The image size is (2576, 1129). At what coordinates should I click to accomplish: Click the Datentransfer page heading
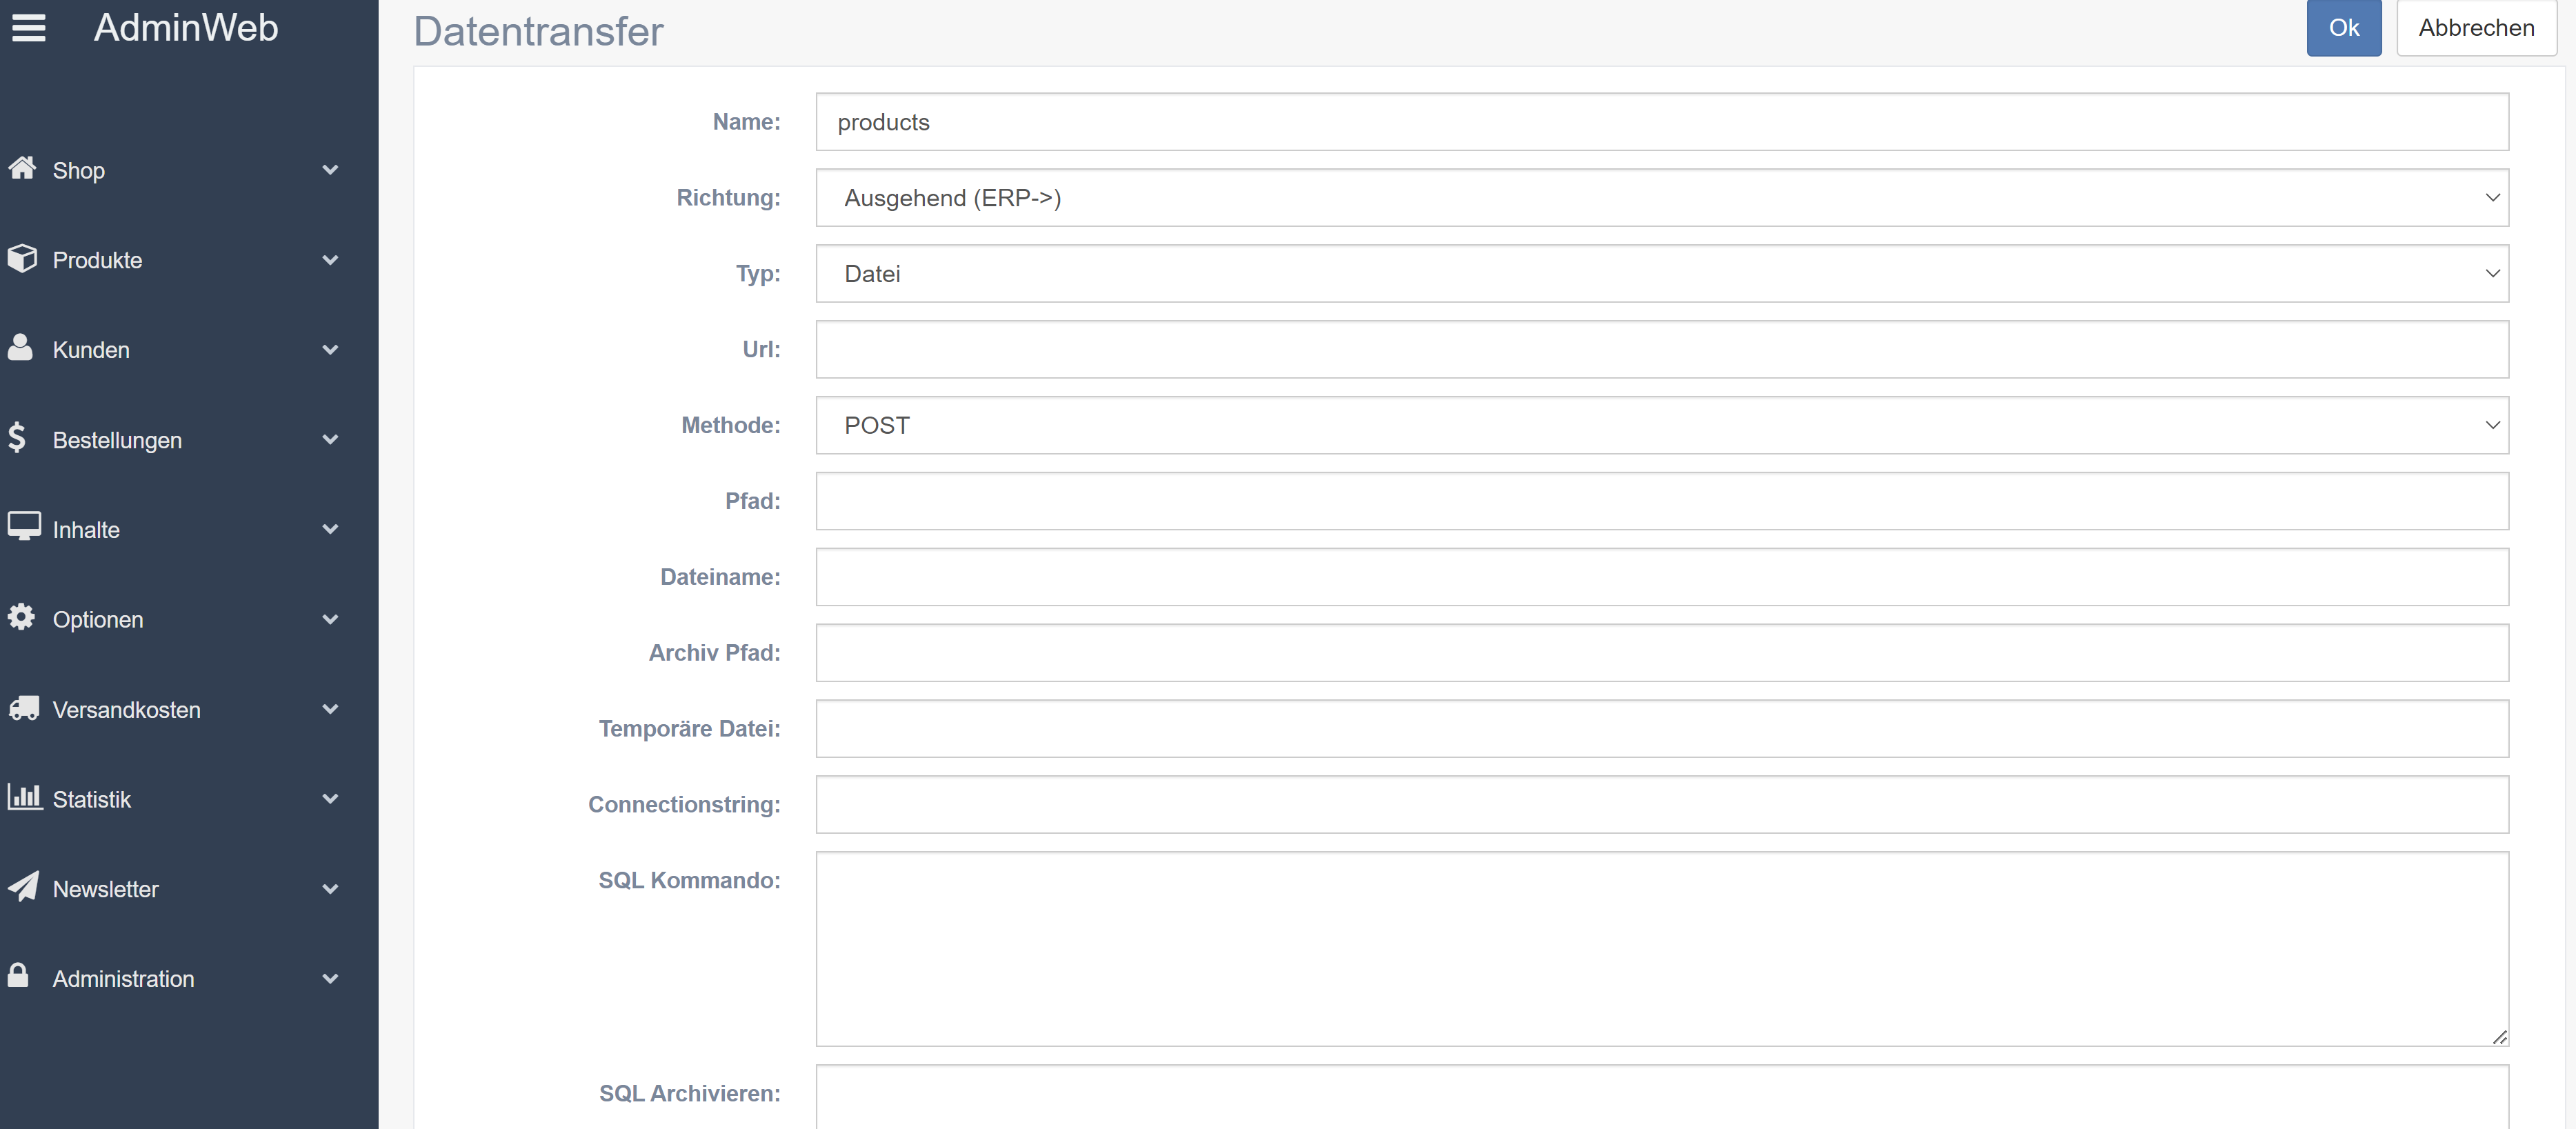coord(538,31)
